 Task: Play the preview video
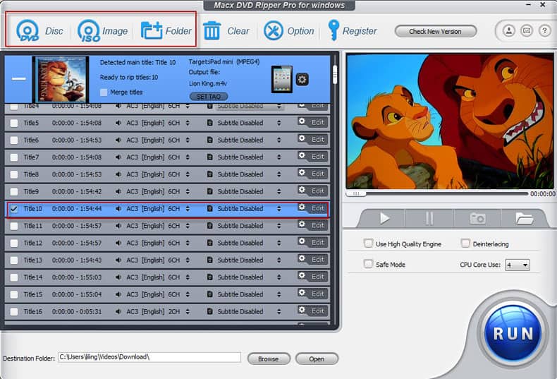[384, 218]
